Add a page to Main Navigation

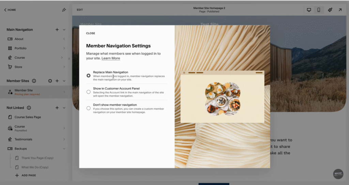point(57,30)
